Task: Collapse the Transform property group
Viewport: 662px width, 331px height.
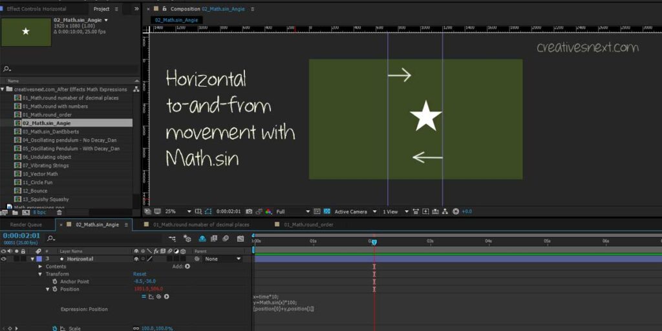Action: click(x=40, y=274)
